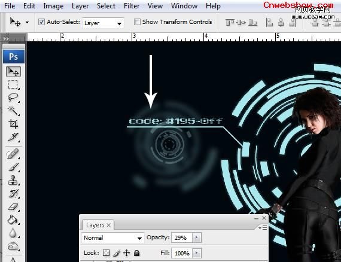The height and width of the screenshot is (262, 341).
Task: Select the Slice tool
Action: point(13,137)
